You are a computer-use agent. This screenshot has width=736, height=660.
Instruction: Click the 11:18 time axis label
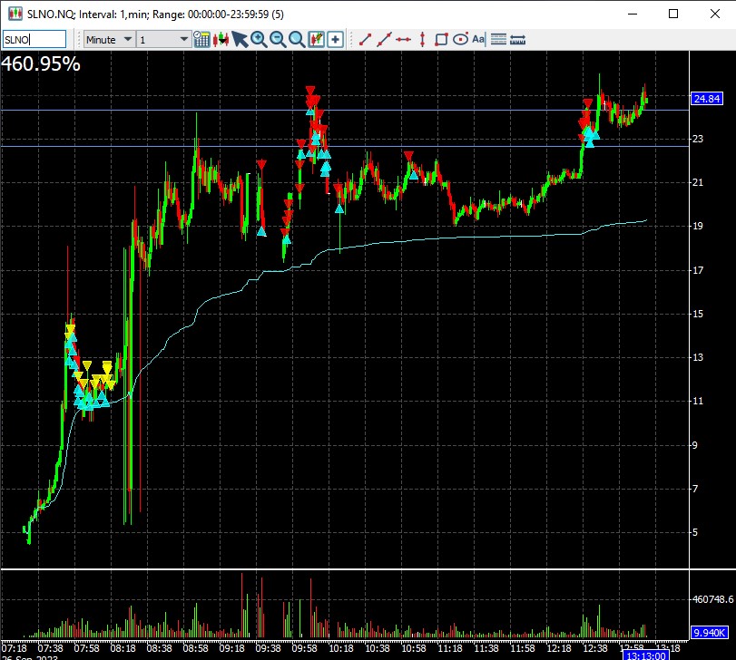[449, 648]
